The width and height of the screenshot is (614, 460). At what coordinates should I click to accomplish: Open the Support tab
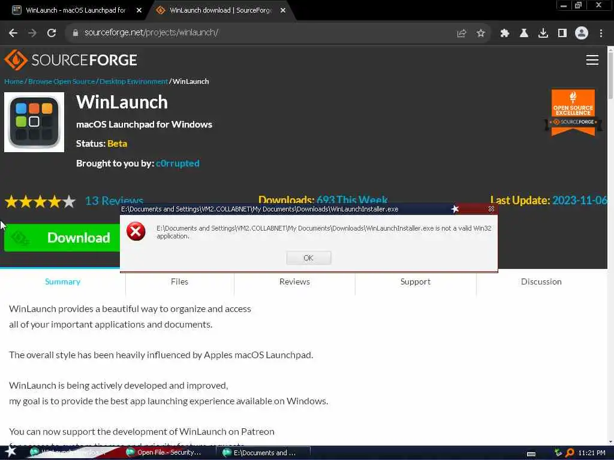tap(416, 282)
